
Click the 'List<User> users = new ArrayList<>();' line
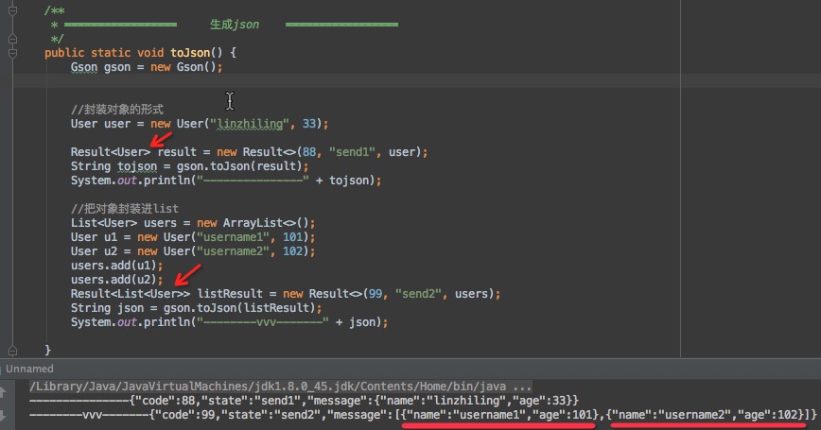pos(193,223)
